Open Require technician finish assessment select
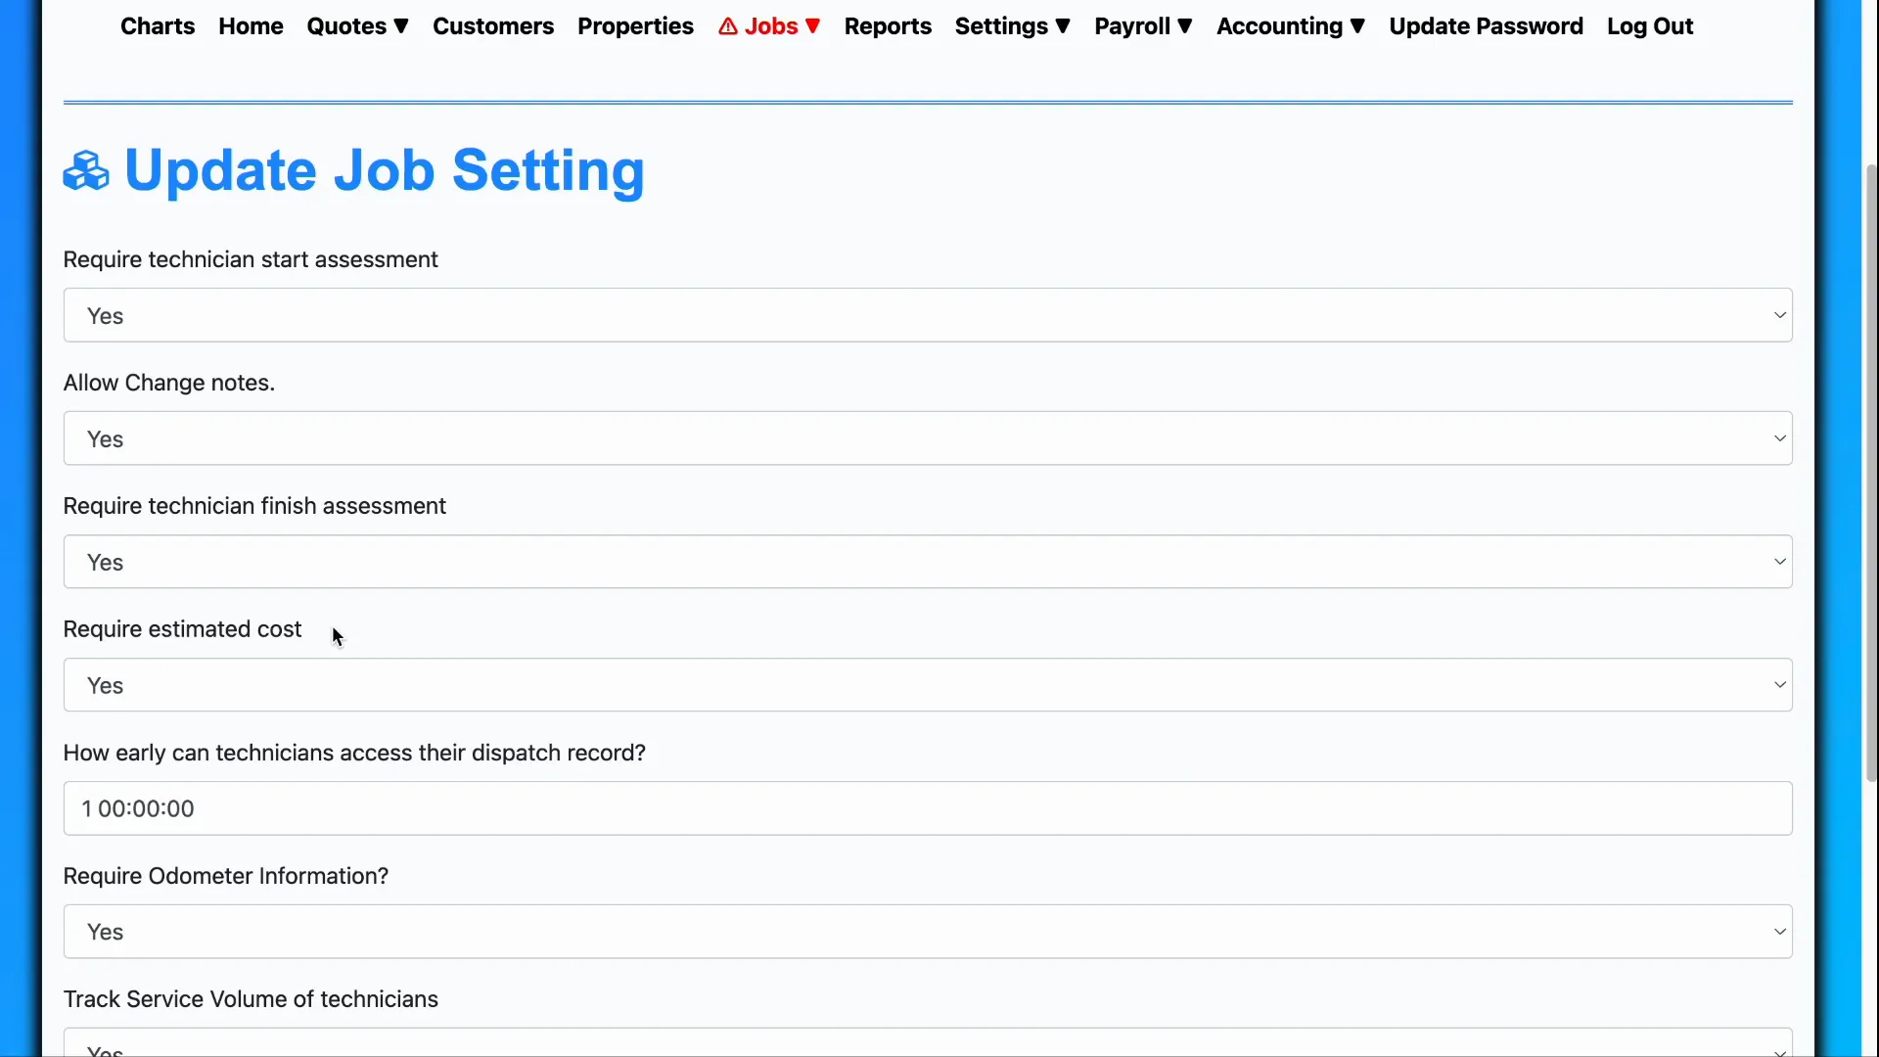 (x=927, y=562)
